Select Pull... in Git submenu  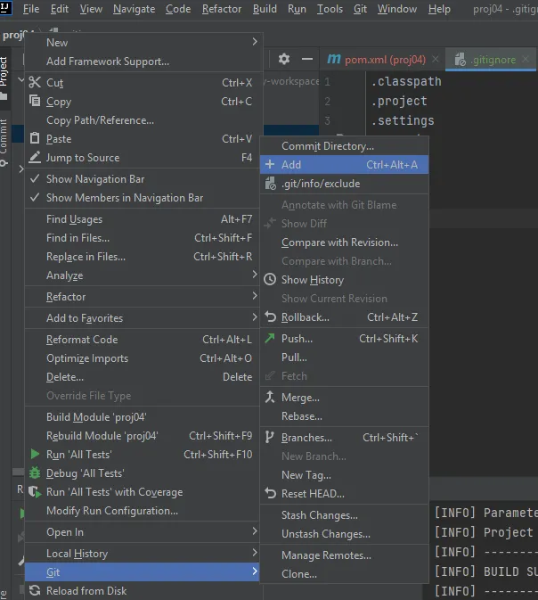click(344, 357)
